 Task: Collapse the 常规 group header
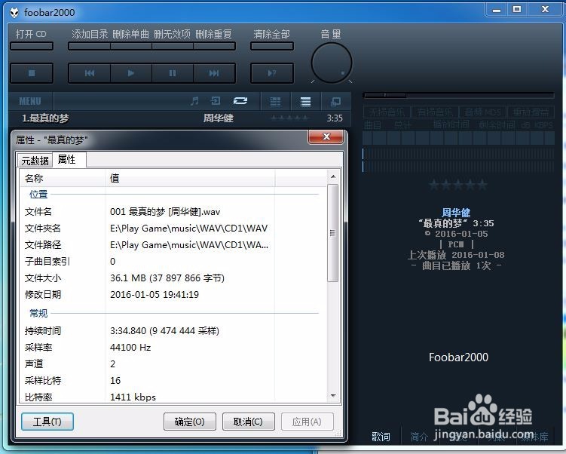click(x=38, y=313)
